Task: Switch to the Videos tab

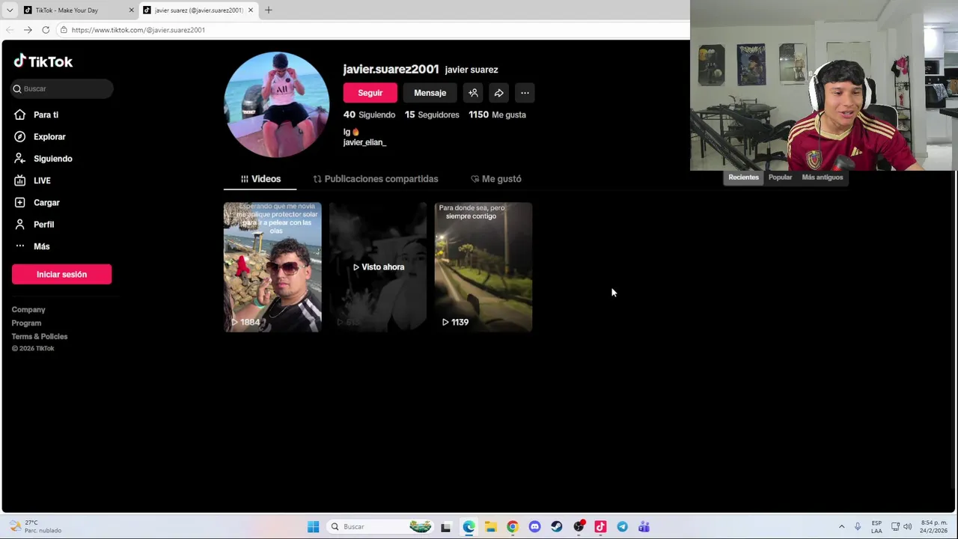Action: coord(260,179)
